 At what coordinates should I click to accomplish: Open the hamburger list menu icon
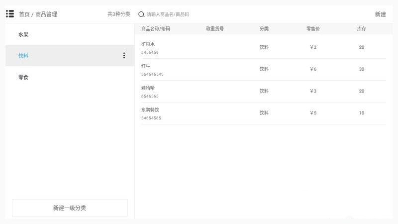point(10,14)
